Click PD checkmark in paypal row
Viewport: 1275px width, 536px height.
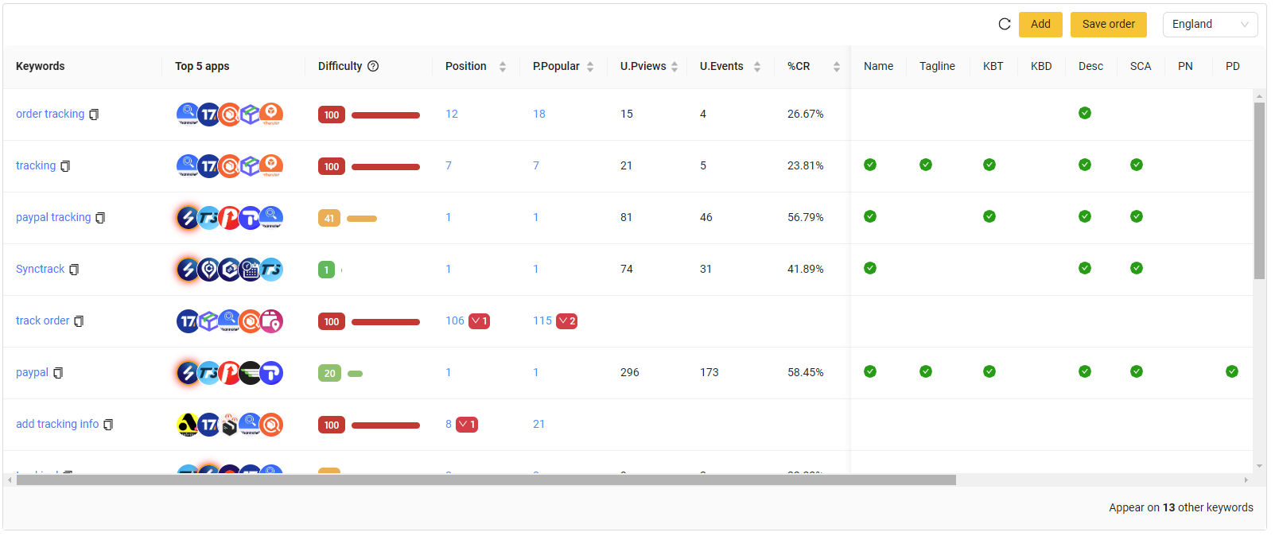tap(1231, 371)
